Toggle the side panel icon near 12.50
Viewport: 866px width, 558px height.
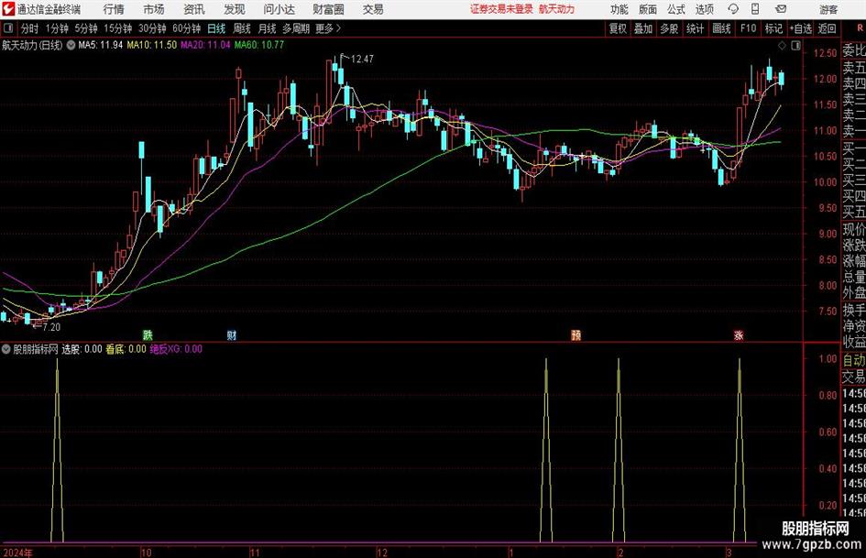[x=795, y=46]
